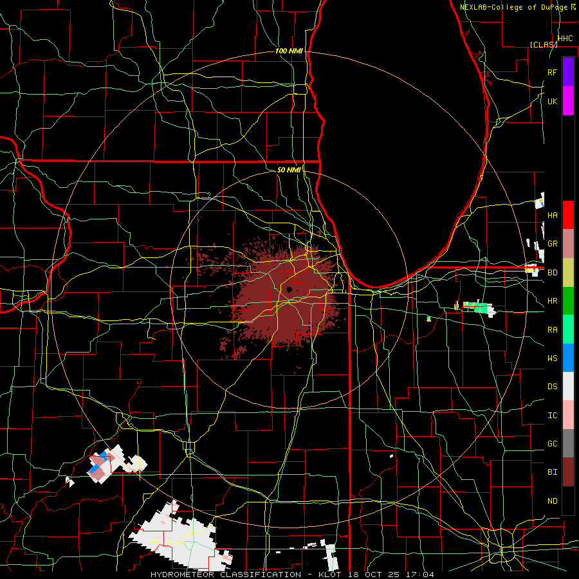Screen dimensions: 579x579
Task: Click the DS legend label text
Action: (x=553, y=387)
